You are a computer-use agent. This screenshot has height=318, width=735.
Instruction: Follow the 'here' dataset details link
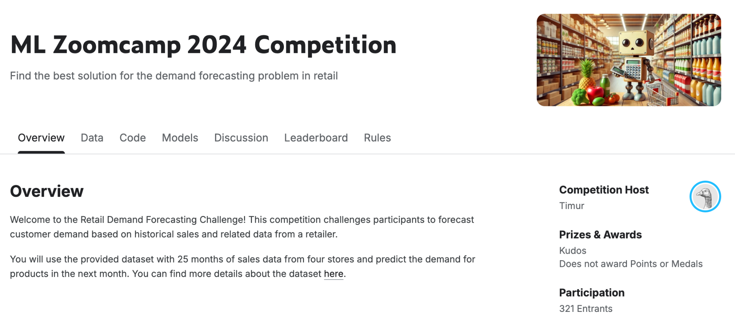[x=333, y=274]
